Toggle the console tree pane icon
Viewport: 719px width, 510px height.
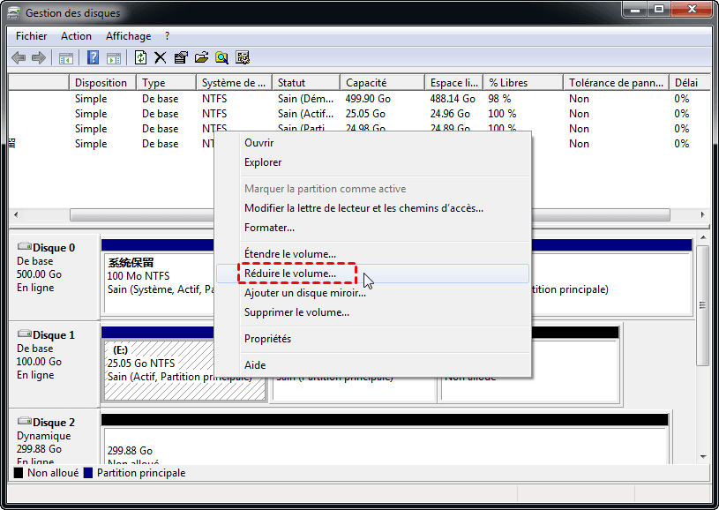click(x=65, y=58)
